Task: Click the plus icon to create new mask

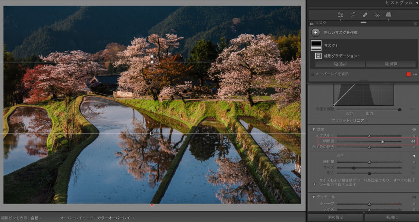Action: click(x=315, y=33)
